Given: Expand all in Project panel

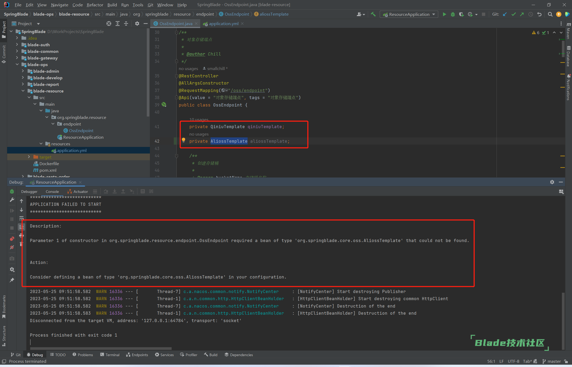Looking at the screenshot, I should [x=118, y=24].
